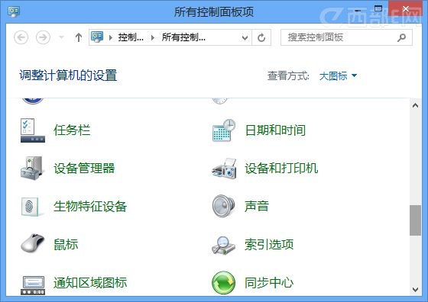Screen dimensions: 428x302
Task: Expand the chevron after 控制... breadcrumb
Action: 153,37
